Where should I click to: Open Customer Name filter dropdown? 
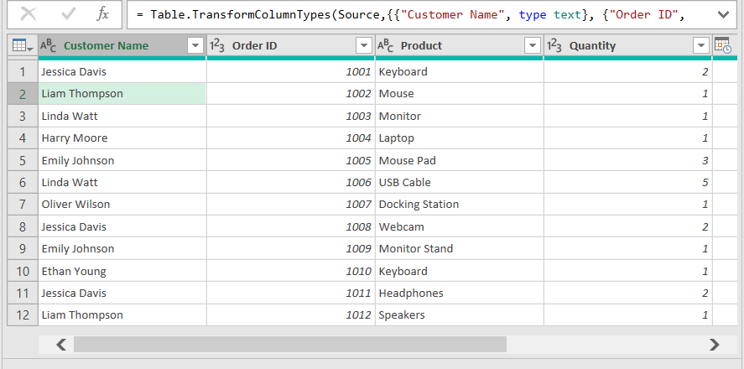point(195,46)
